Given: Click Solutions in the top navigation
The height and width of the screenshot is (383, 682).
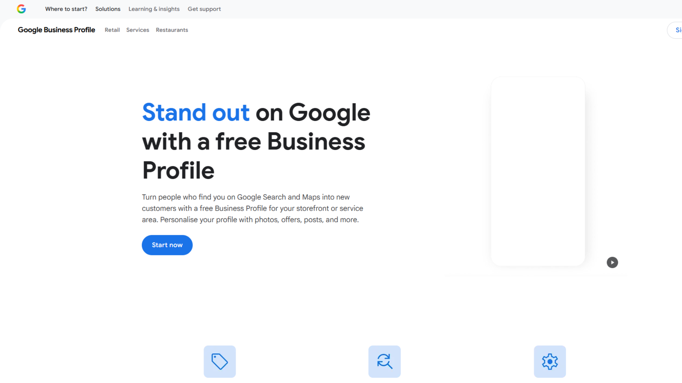Looking at the screenshot, I should pyautogui.click(x=108, y=9).
